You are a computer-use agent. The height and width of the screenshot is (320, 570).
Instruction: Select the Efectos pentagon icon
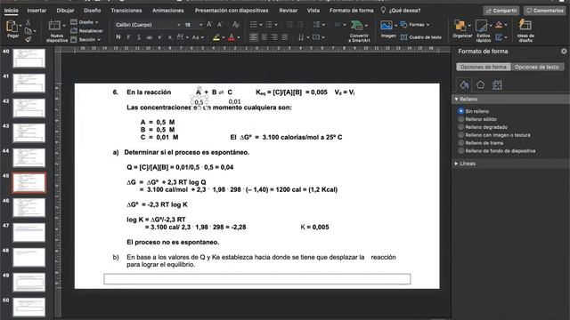point(480,85)
